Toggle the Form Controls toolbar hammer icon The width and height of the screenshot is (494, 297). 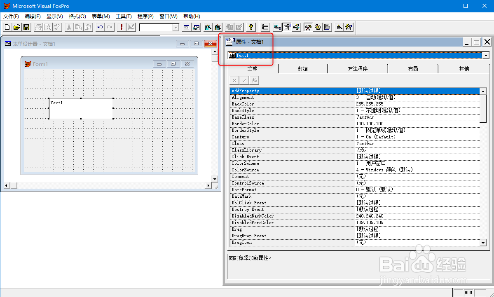click(x=308, y=28)
